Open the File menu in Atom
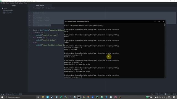 point(1,3)
